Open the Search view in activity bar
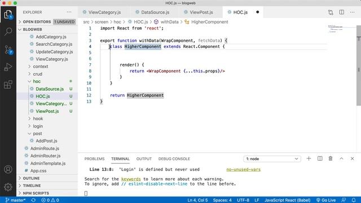This screenshot has height=203, width=361. 8,32
